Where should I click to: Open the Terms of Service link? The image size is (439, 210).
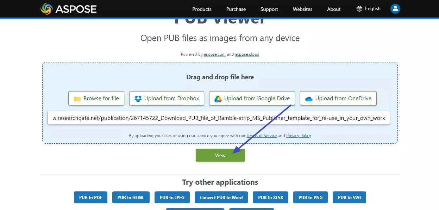click(x=262, y=135)
